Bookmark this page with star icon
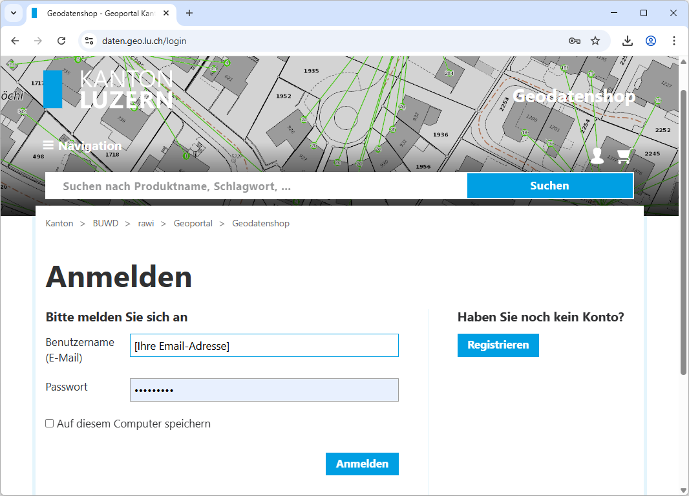Screen dimensions: 689x496 pos(595,41)
